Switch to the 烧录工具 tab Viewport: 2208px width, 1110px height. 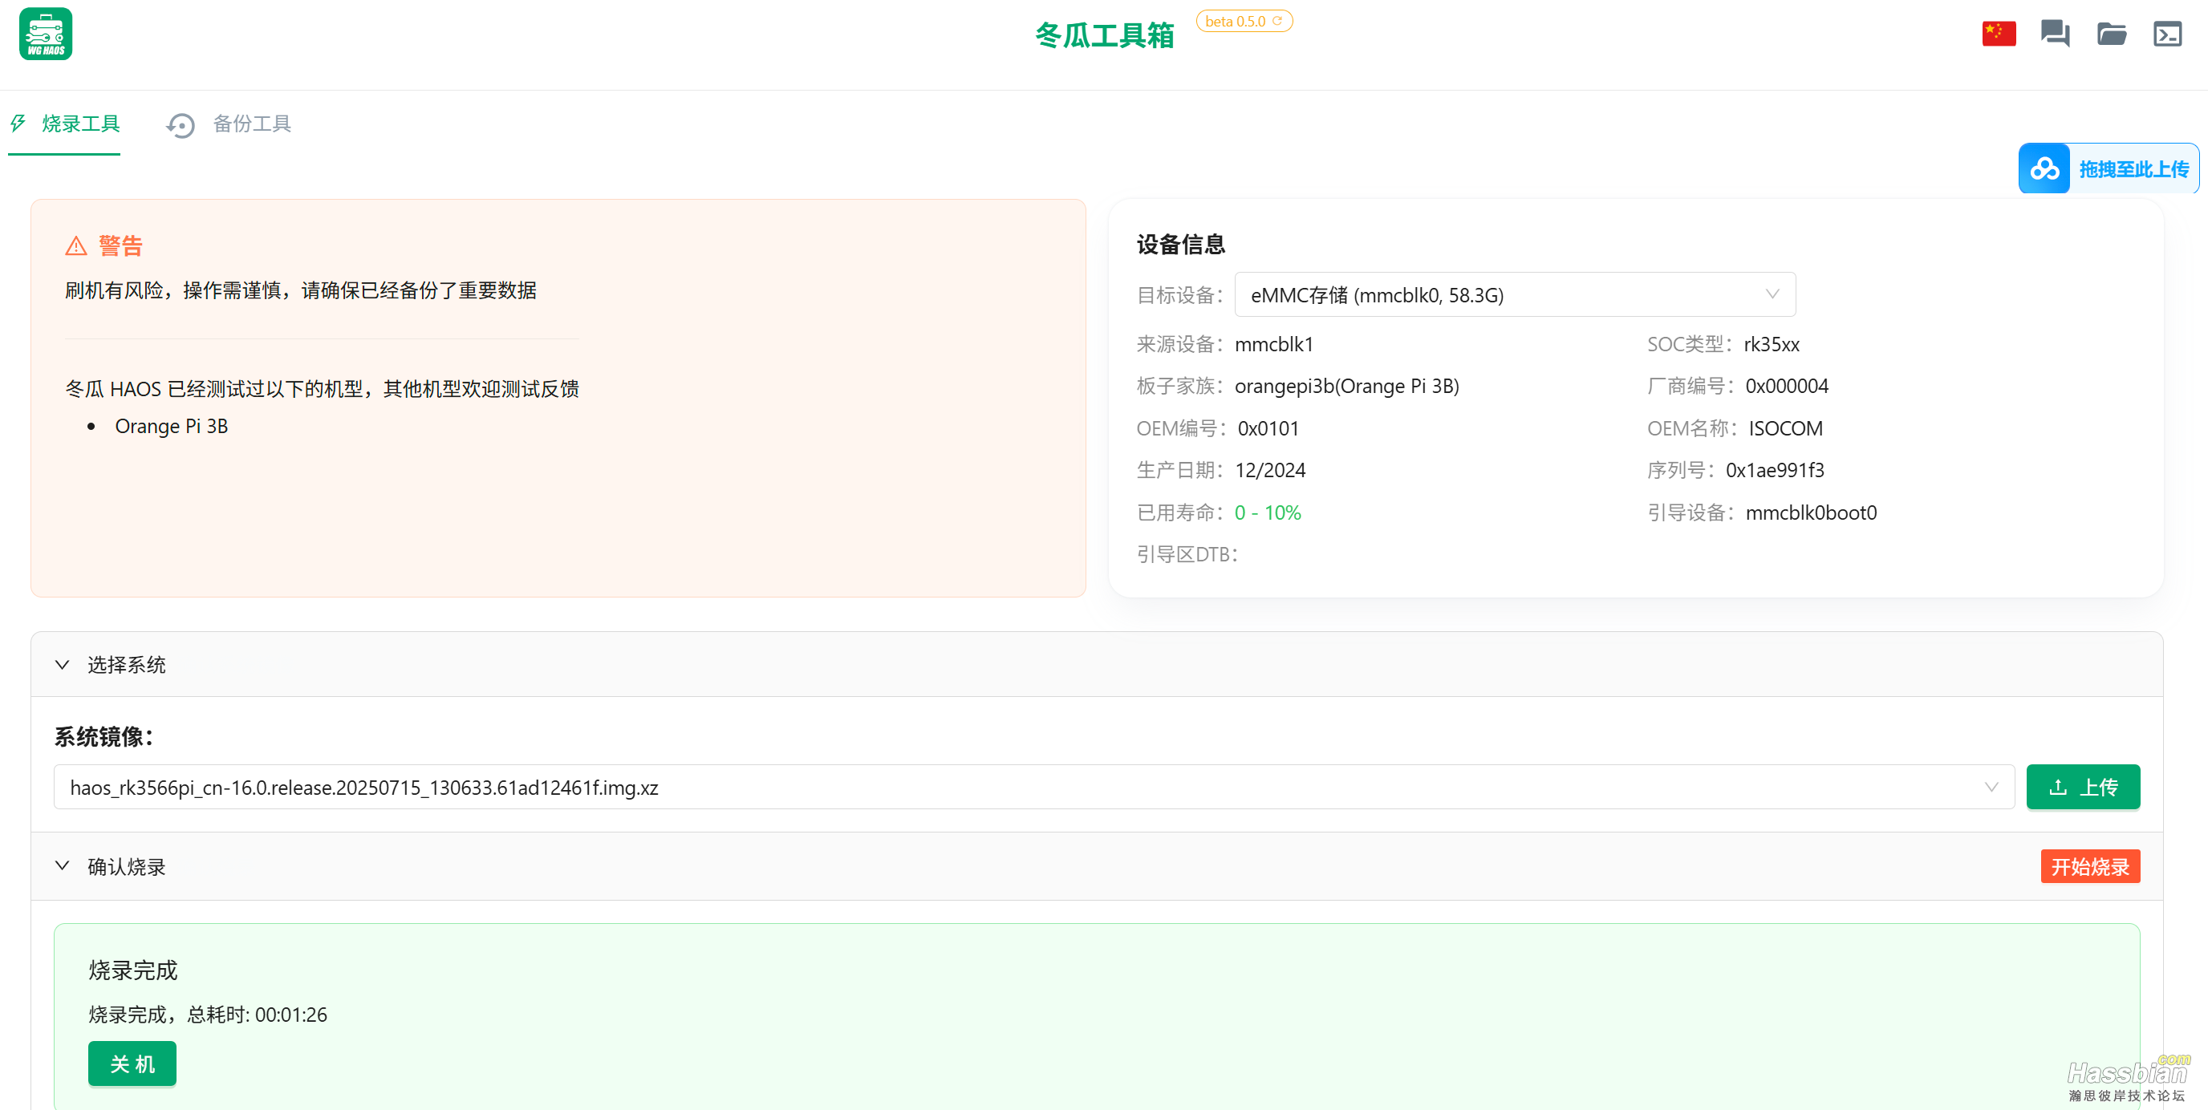pyautogui.click(x=64, y=124)
